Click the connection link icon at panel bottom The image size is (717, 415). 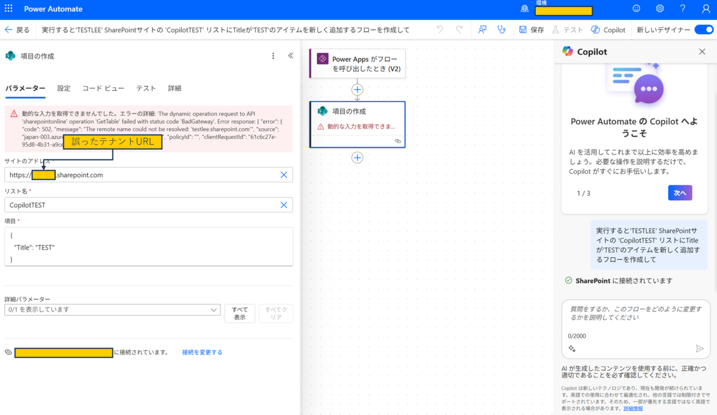(8, 352)
